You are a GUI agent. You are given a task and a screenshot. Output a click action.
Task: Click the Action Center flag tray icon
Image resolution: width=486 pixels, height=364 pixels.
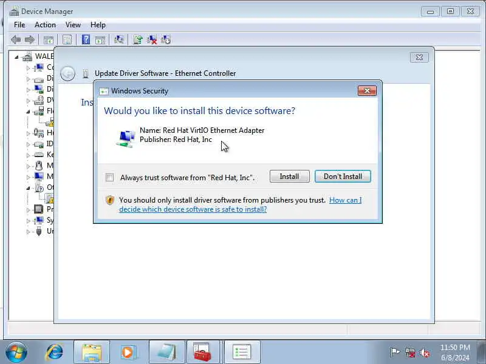pos(394,352)
